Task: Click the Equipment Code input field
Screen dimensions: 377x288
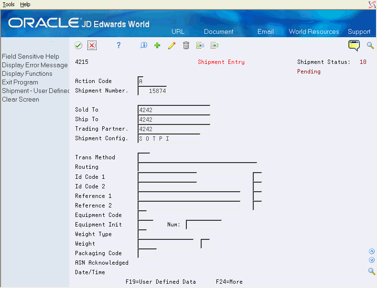Action: pyautogui.click(x=142, y=215)
